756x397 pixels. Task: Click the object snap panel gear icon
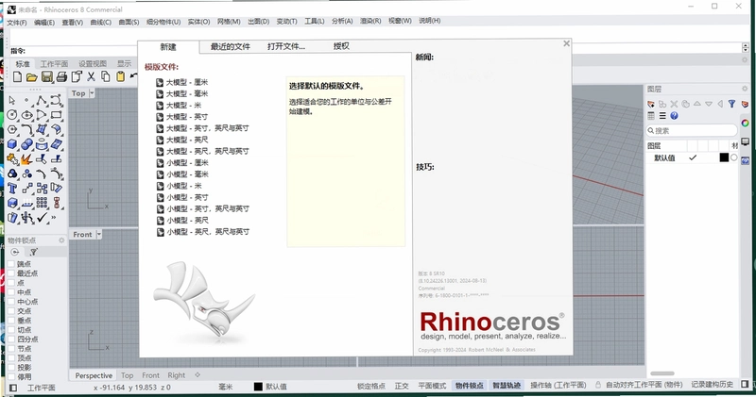click(61, 240)
